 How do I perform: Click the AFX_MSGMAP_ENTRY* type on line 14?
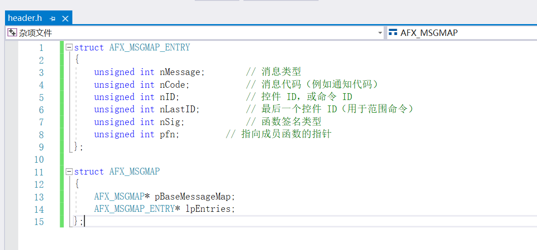tap(137, 209)
